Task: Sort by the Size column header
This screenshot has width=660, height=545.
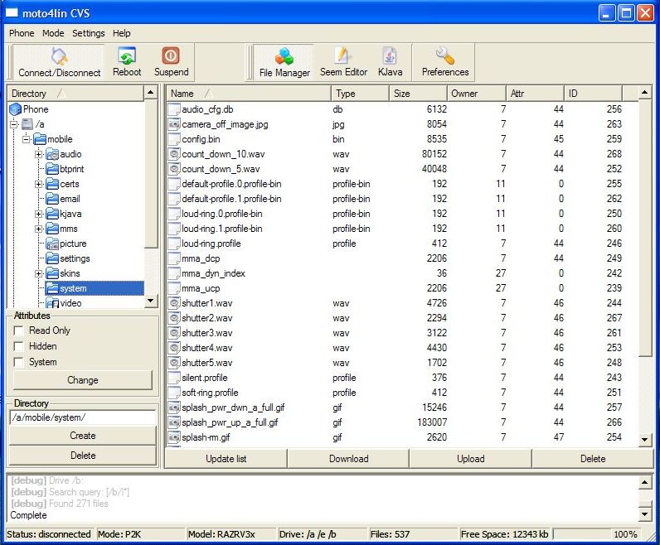Action: click(x=418, y=94)
